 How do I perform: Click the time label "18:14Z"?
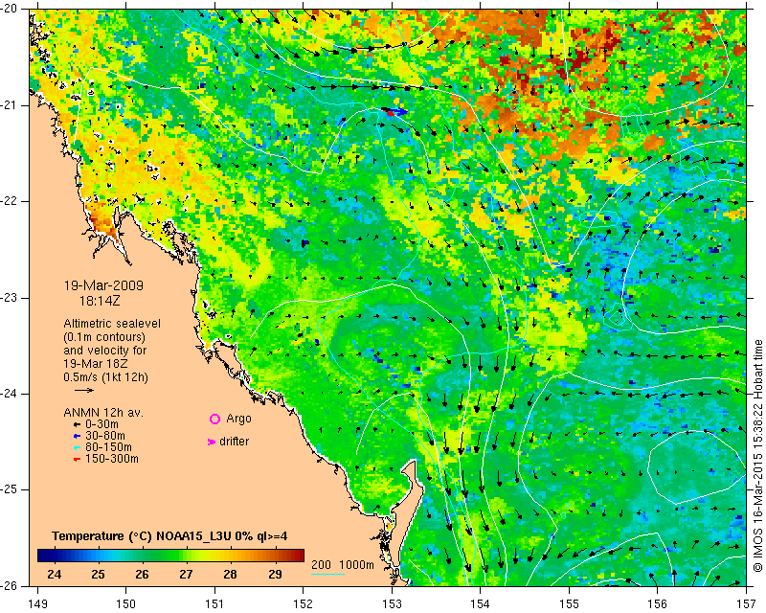[x=100, y=301]
